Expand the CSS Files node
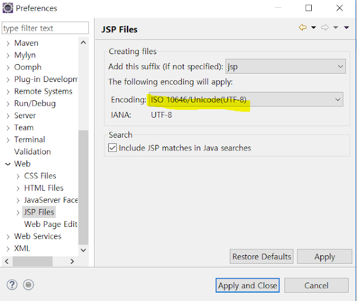Screen dimensions: 357x301 pyautogui.click(x=18, y=176)
